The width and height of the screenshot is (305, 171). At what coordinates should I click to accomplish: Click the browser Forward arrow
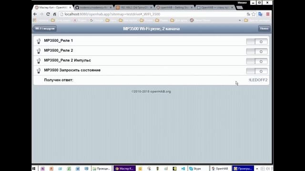(x=41, y=14)
